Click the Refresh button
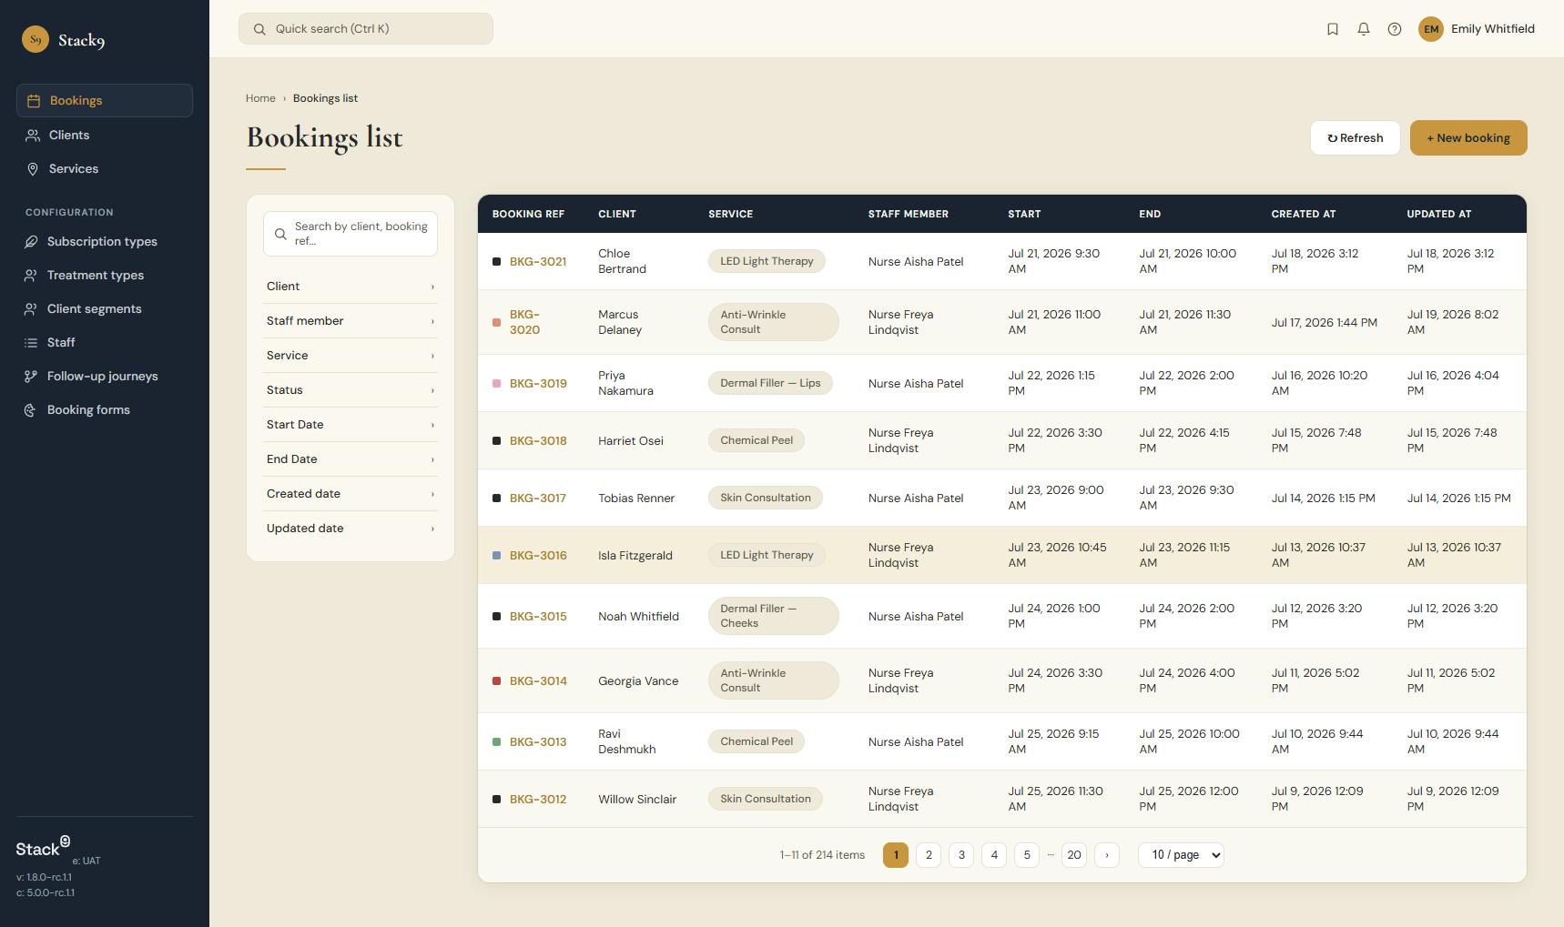 [1355, 138]
